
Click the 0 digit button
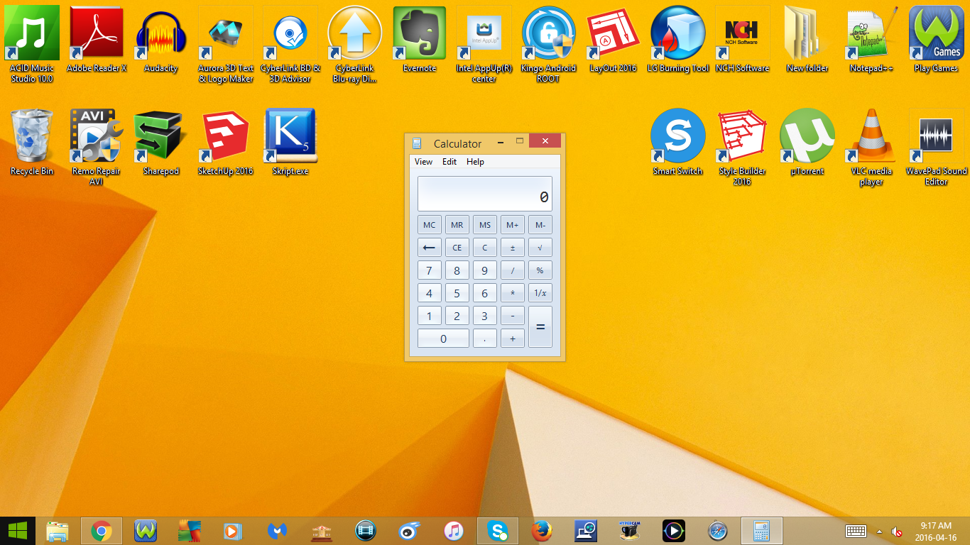(443, 338)
